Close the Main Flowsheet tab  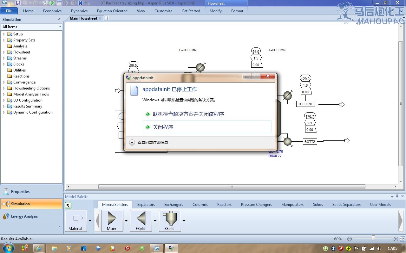click(x=100, y=18)
